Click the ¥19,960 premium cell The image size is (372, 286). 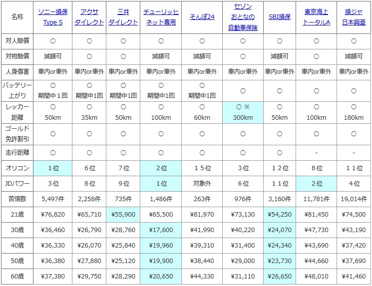click(161, 245)
